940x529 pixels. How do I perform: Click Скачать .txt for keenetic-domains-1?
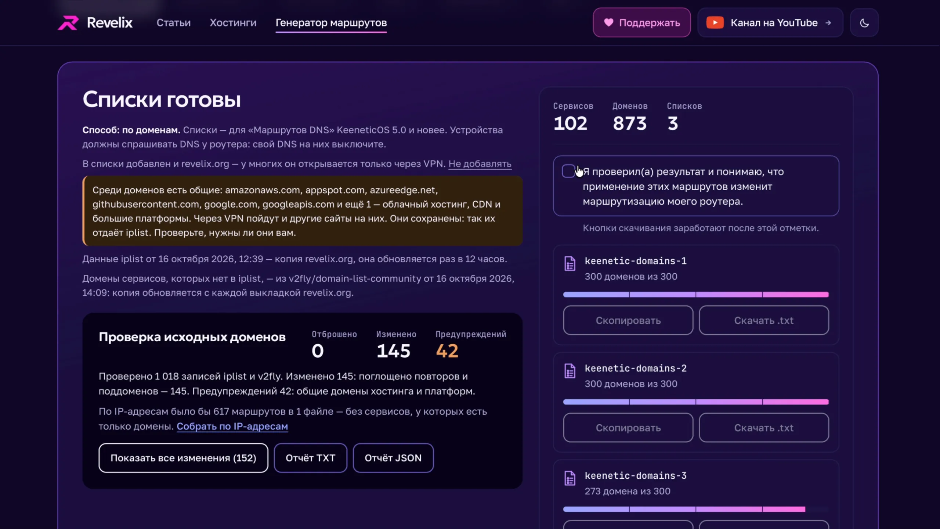764,320
